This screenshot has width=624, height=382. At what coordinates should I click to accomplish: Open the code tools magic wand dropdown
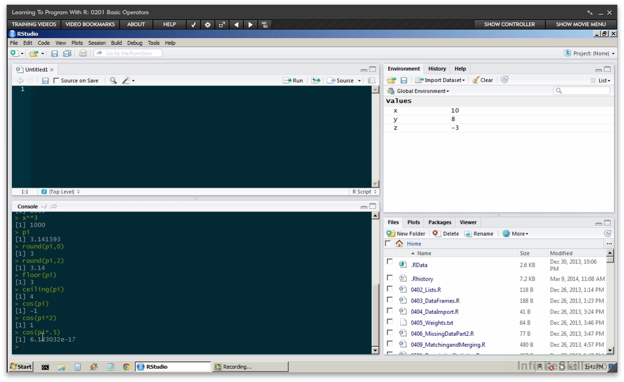(x=128, y=80)
